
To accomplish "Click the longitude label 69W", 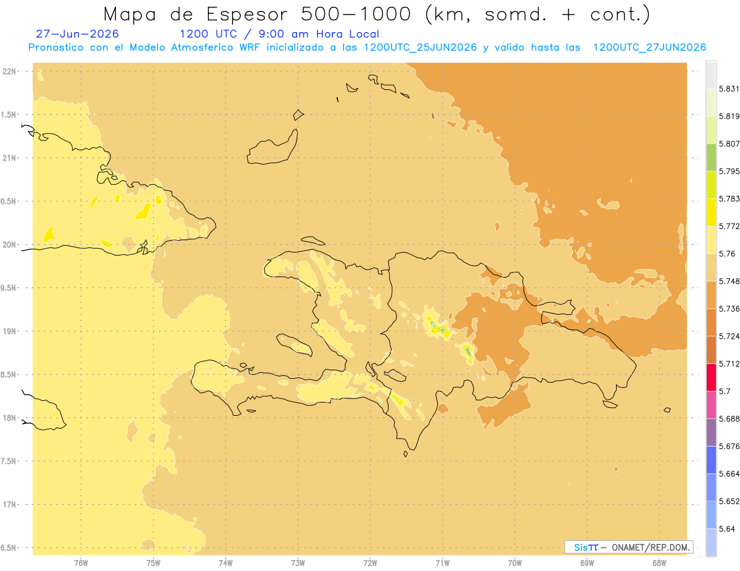I will 587,563.
